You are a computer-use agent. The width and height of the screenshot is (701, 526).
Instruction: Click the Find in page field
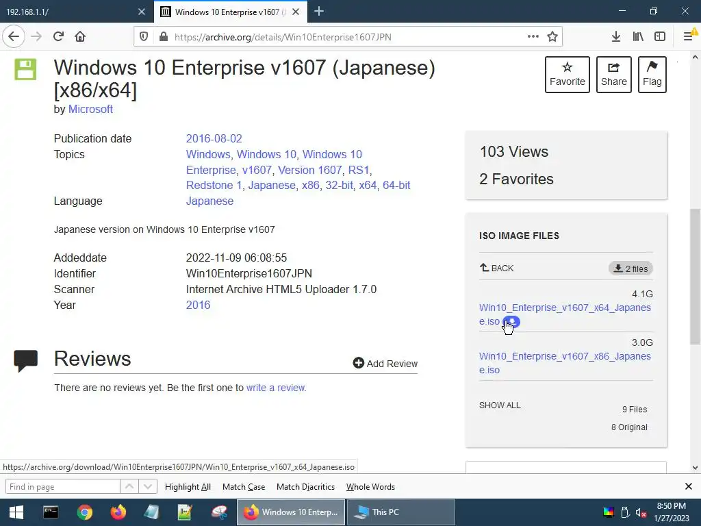(x=62, y=487)
